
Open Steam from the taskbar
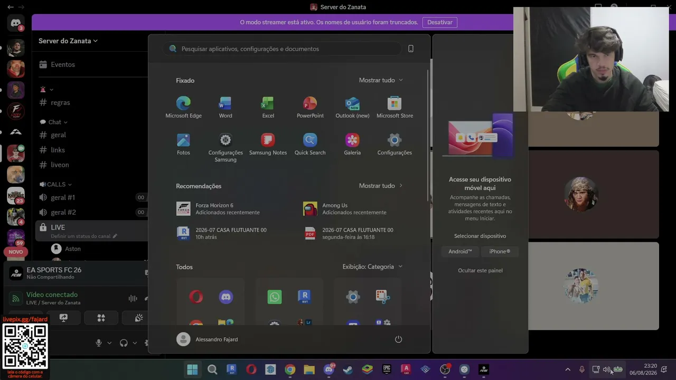pyautogui.click(x=348, y=369)
